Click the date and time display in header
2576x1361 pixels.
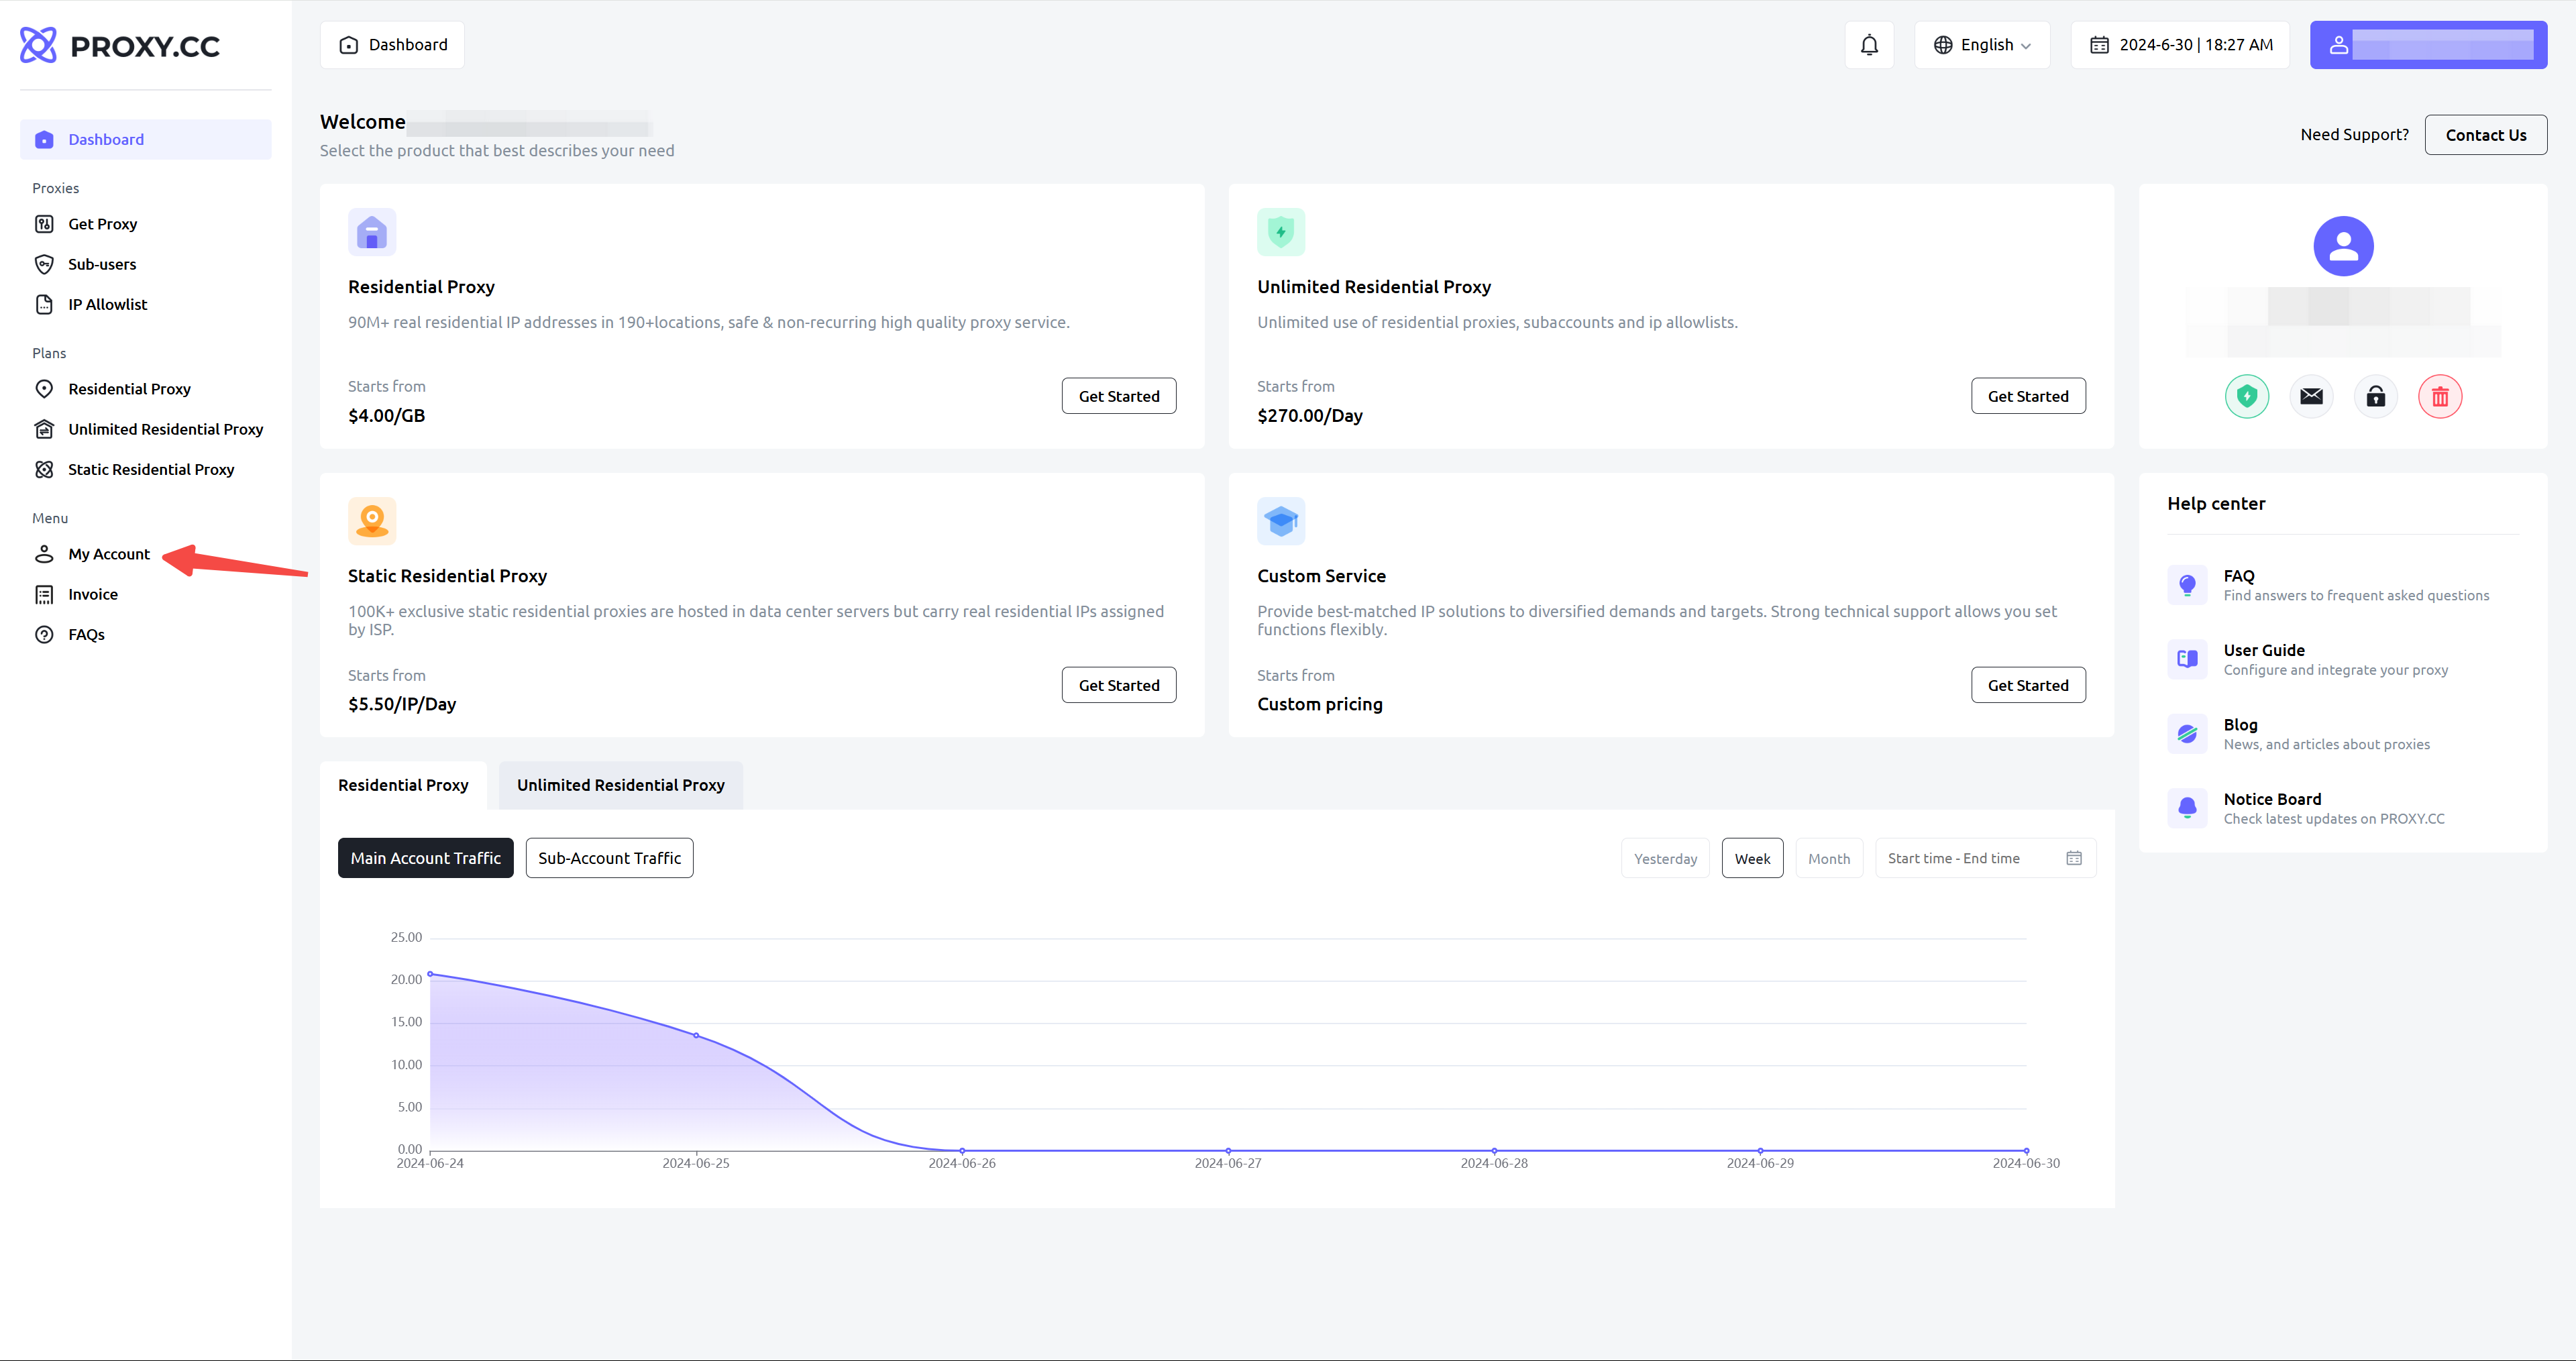pos(2180,45)
